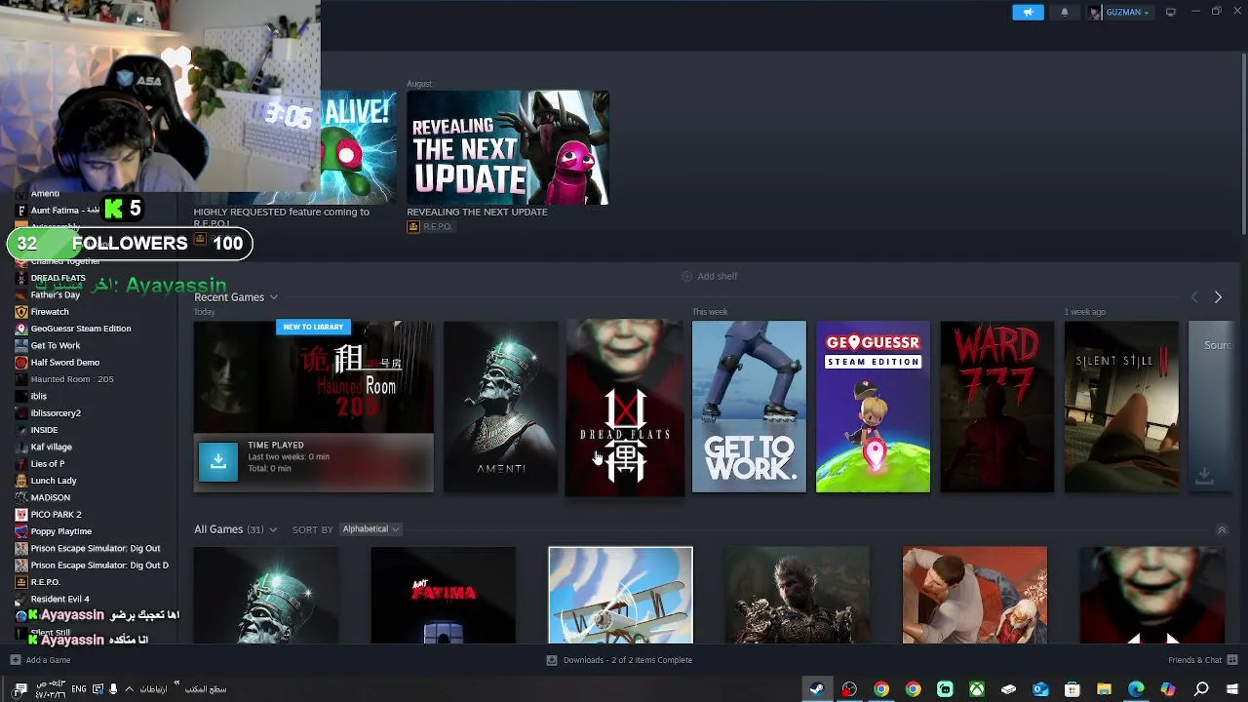This screenshot has width=1248, height=702.
Task: Click the Lunch Lady game icon in the sidebar
Action: [x=21, y=481]
